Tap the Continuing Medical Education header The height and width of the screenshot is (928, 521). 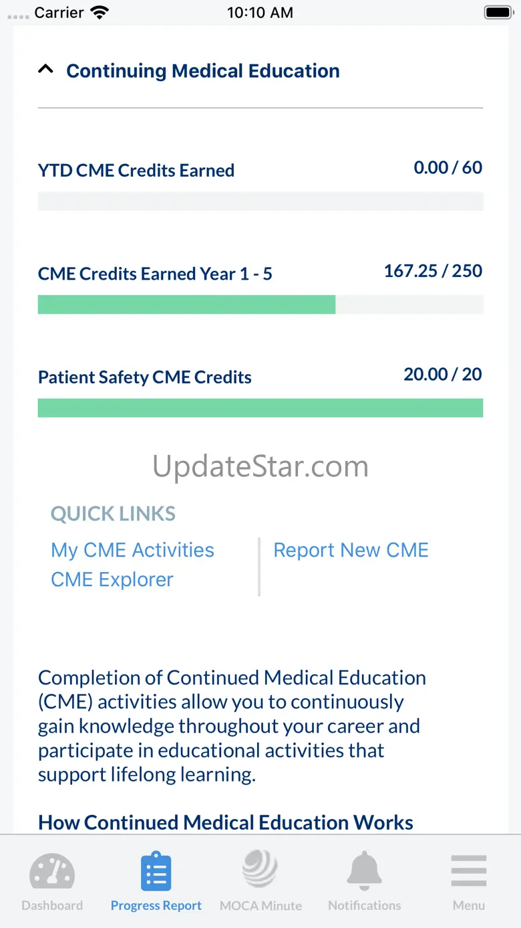tap(202, 71)
